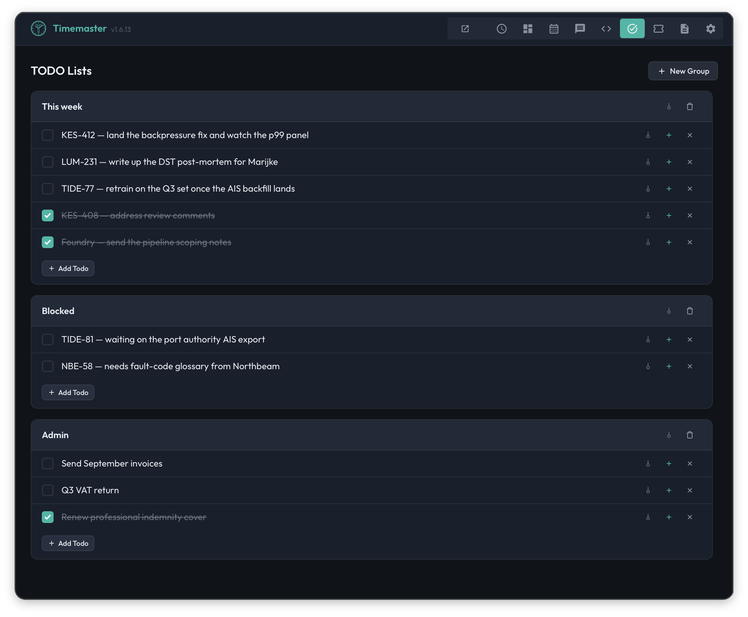Delete the Blocked group

[x=690, y=311]
